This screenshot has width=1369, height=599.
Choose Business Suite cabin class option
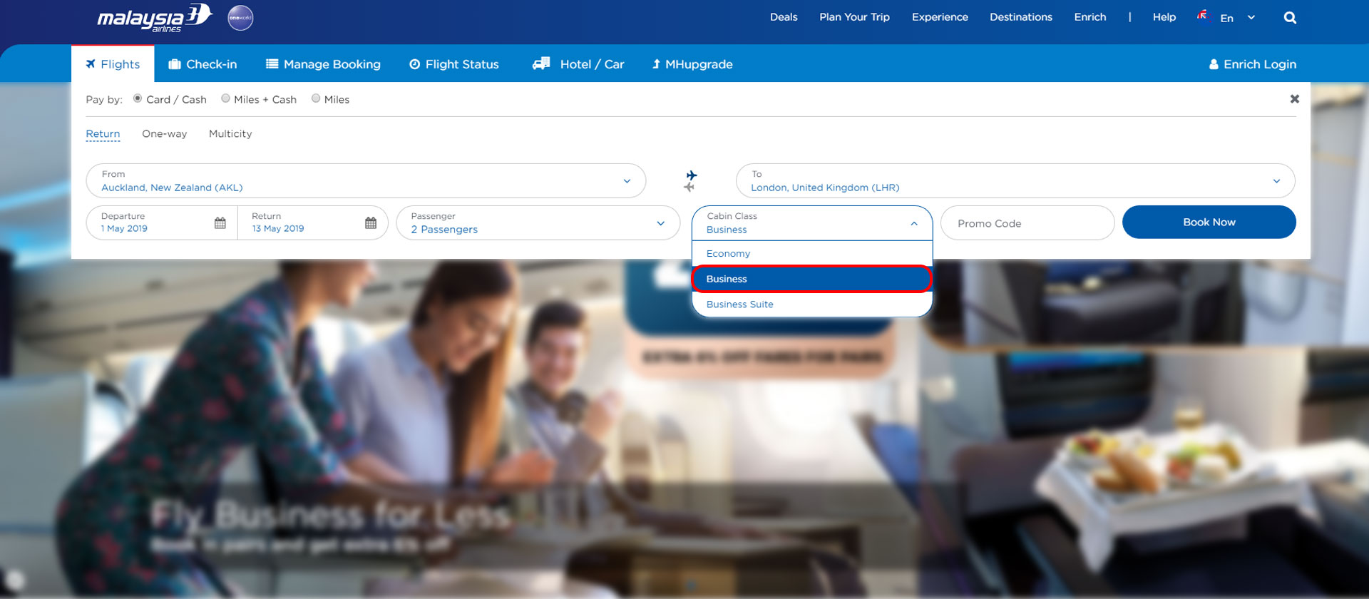coord(812,304)
